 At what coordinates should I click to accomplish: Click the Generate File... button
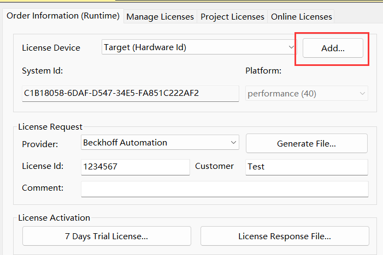click(x=307, y=143)
